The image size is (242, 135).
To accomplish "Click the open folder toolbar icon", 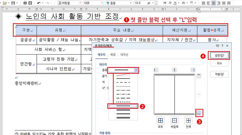I will coord(5,3).
